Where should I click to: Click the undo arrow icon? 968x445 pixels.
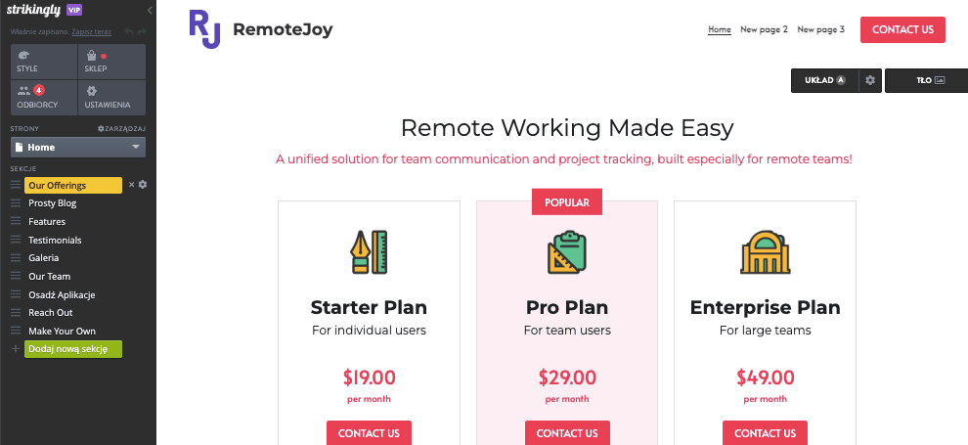[x=128, y=31]
